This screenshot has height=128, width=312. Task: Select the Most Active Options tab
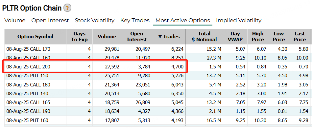[x=183, y=20]
